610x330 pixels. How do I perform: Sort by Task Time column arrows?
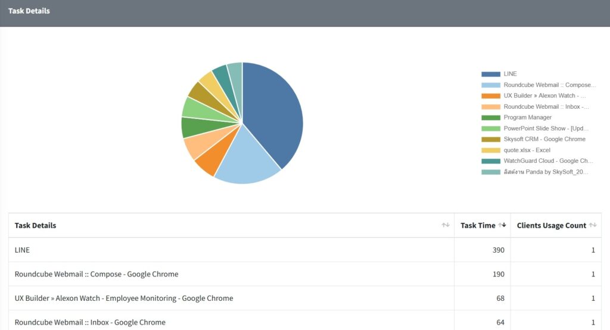(502, 225)
